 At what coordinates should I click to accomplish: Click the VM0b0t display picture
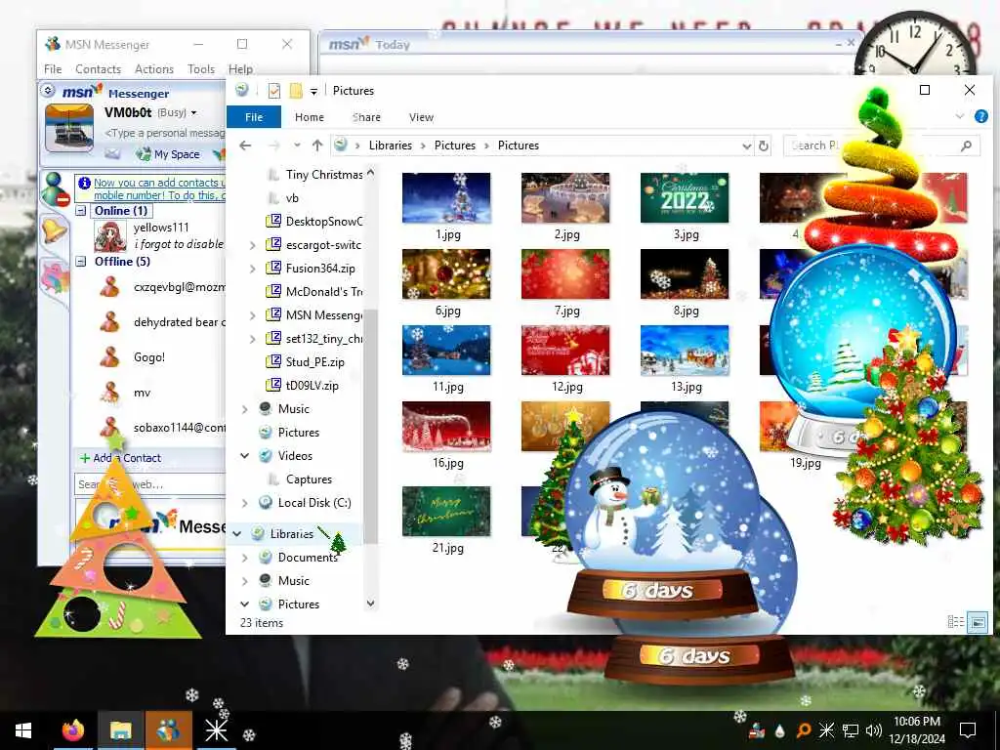click(69, 128)
